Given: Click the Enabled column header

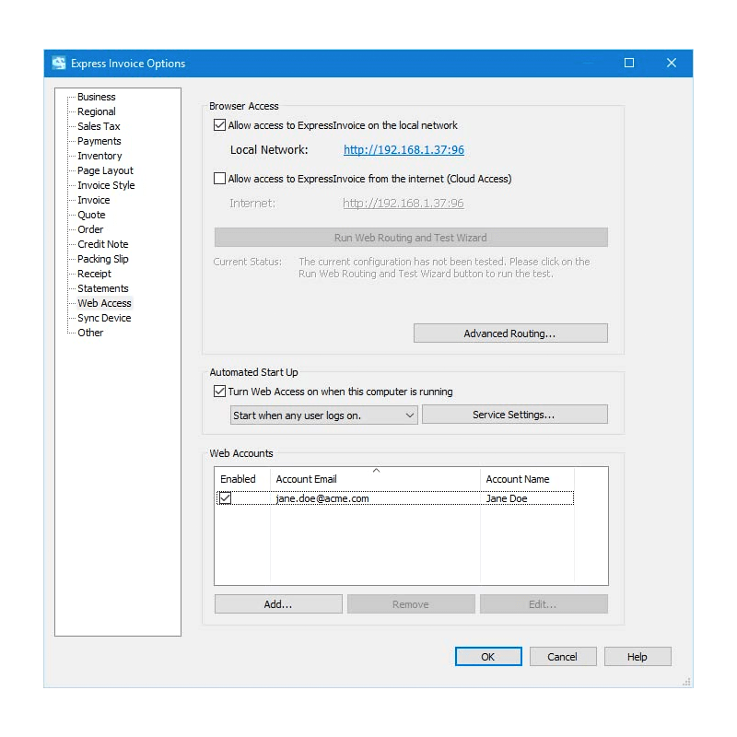Looking at the screenshot, I should tap(242, 479).
